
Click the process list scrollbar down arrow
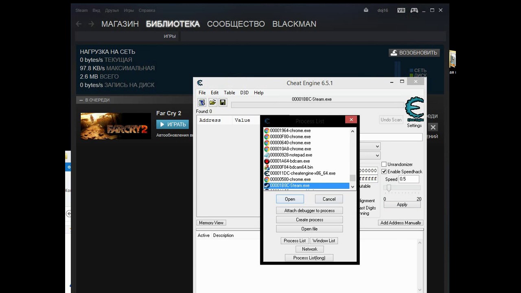pos(352,186)
